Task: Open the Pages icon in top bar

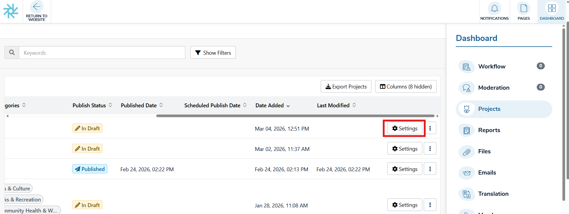Action: point(524,8)
